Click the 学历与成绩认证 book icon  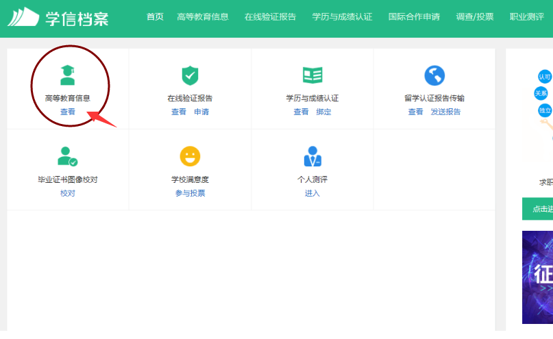click(x=312, y=75)
